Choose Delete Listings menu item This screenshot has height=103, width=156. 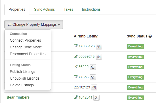click(x=28, y=85)
